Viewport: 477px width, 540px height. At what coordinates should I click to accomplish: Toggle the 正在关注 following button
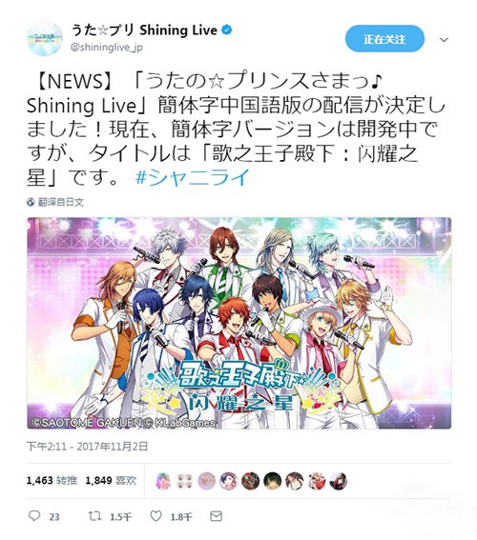click(x=384, y=39)
